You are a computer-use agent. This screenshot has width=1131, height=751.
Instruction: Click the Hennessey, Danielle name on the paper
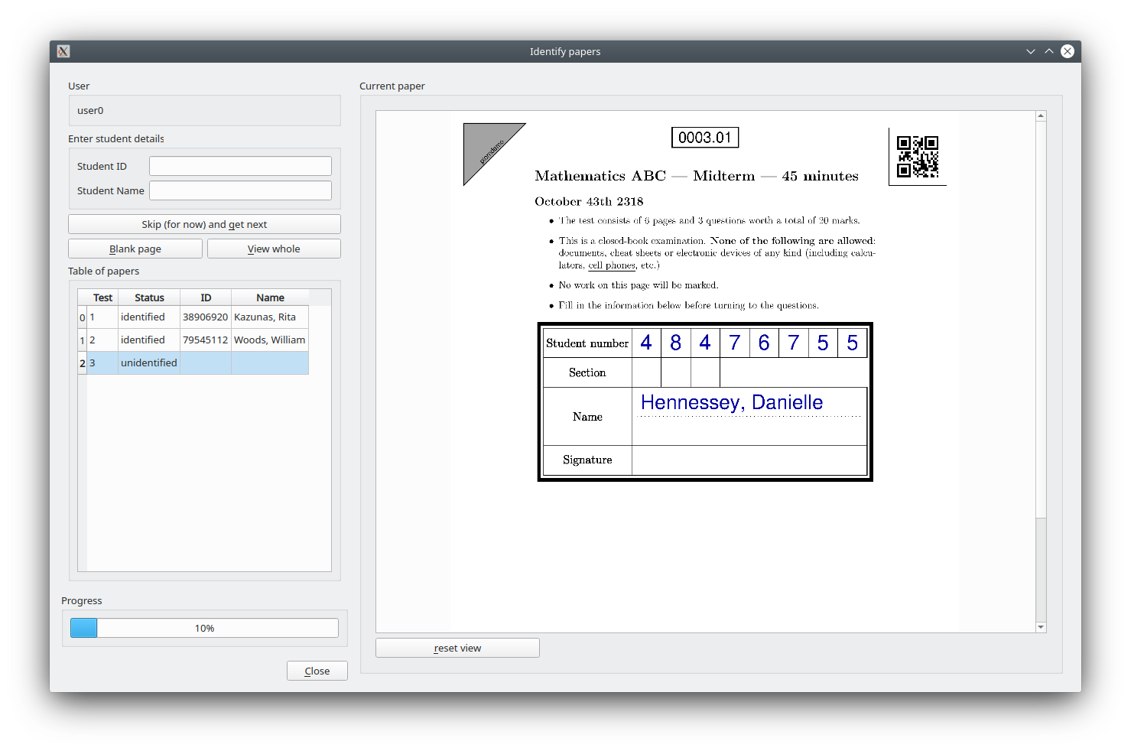coord(732,402)
